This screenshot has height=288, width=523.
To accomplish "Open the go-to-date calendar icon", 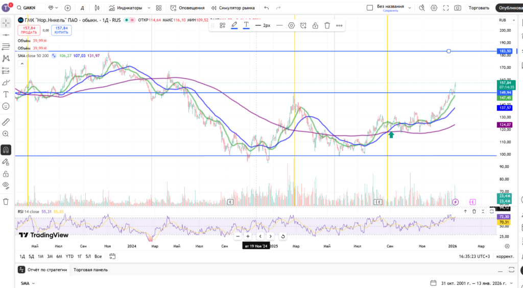I will tap(112, 256).
